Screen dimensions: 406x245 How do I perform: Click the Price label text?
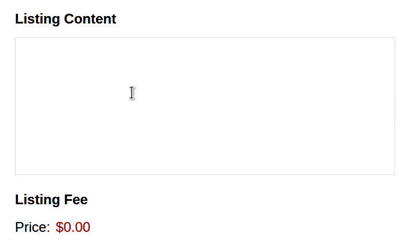point(32,227)
